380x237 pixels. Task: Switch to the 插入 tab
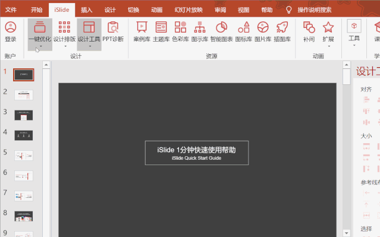[x=86, y=10]
